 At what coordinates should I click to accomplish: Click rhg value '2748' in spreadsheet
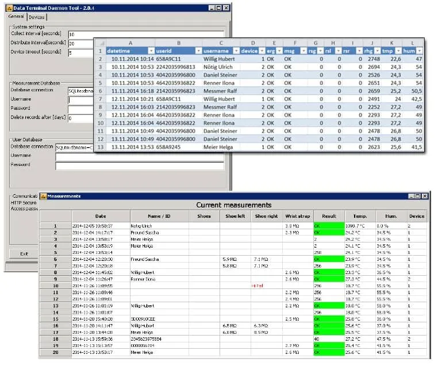(x=374, y=59)
